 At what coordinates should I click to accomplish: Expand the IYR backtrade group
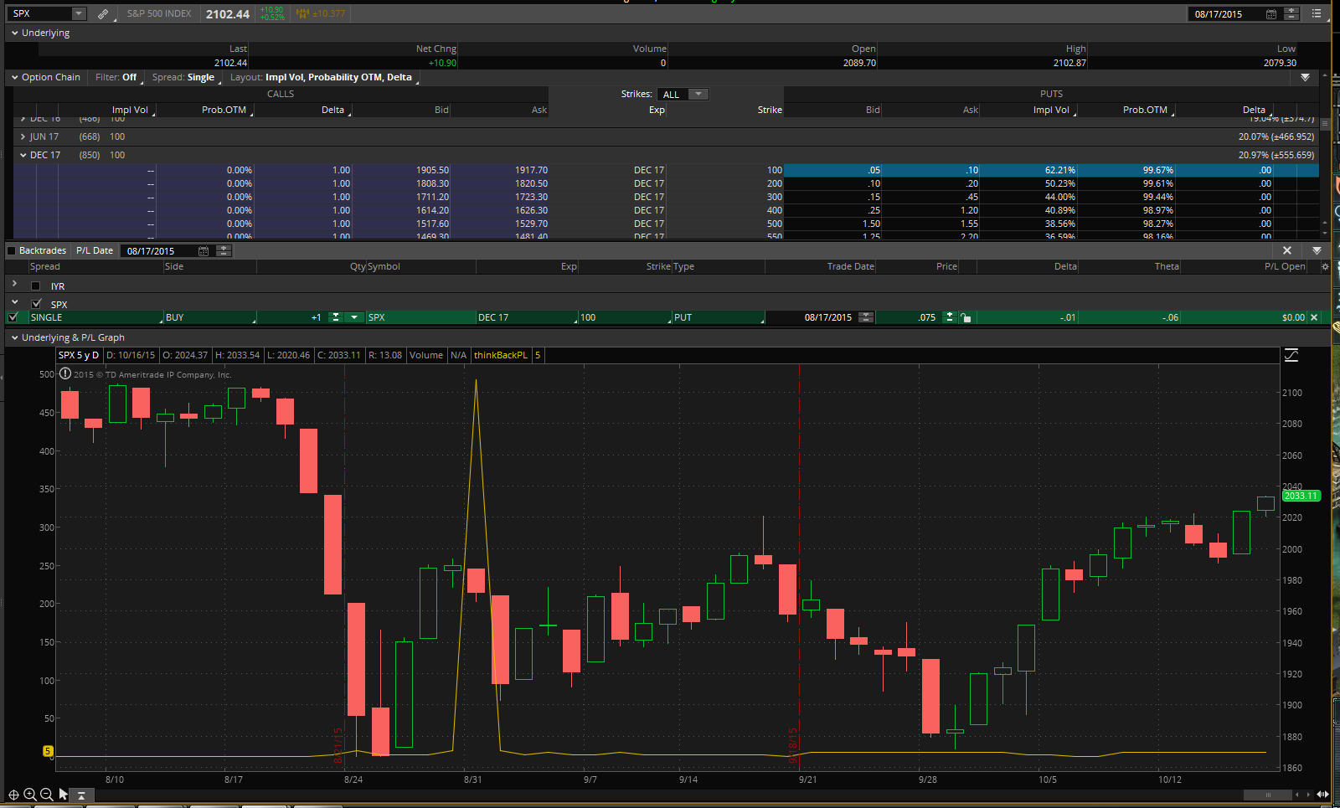tap(15, 285)
